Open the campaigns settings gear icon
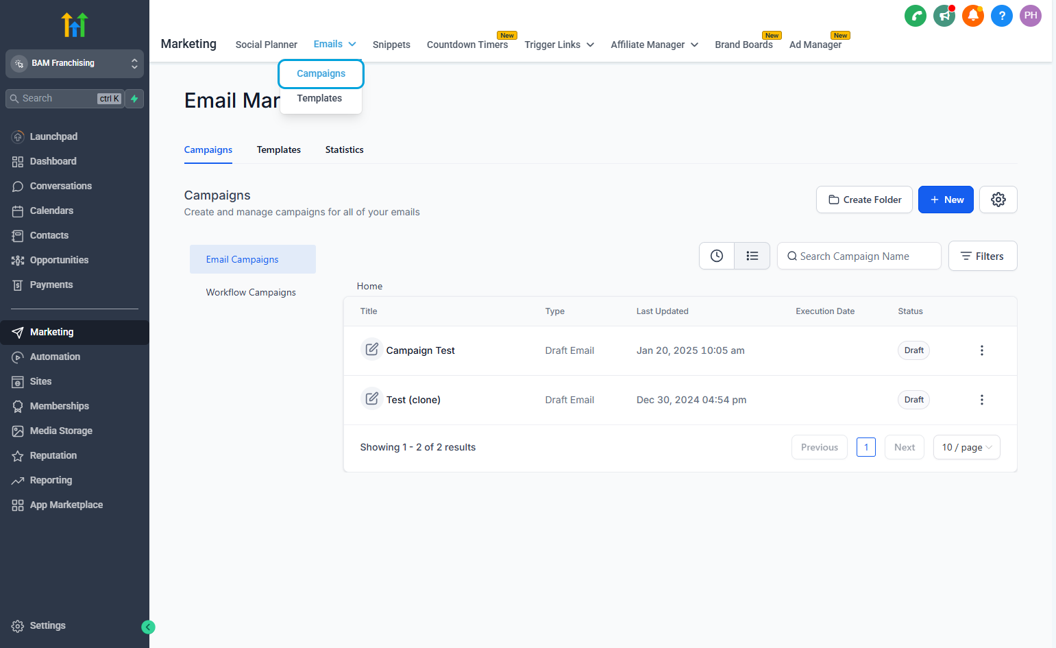The height and width of the screenshot is (648, 1056). (998, 200)
